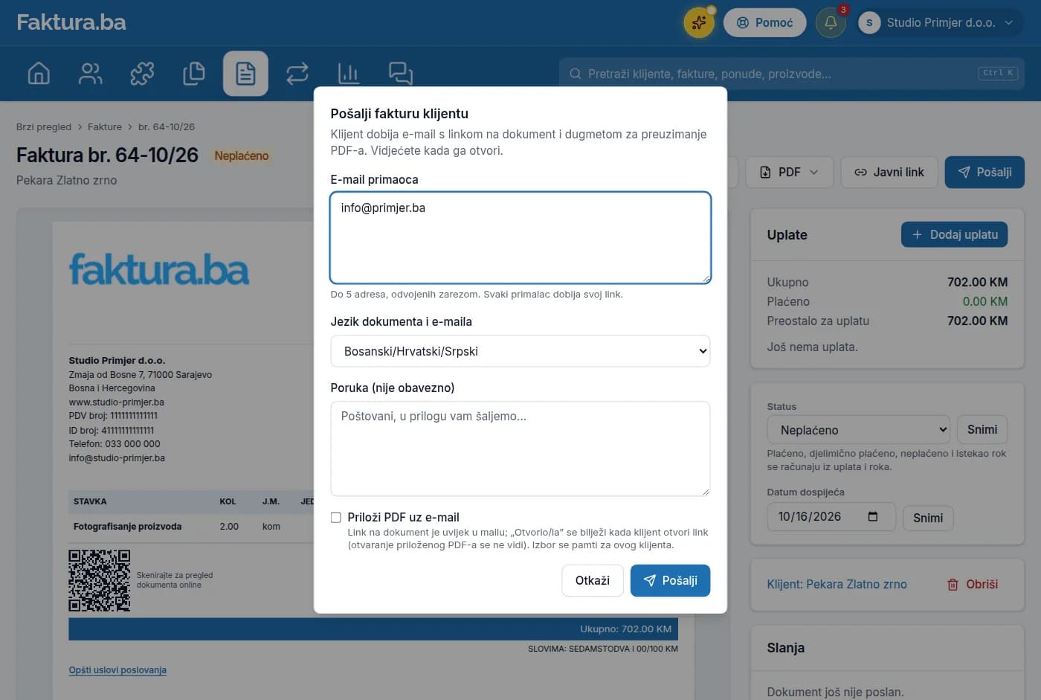The image size is (1041, 700).
Task: Click the Pomoć help button
Action: (765, 23)
